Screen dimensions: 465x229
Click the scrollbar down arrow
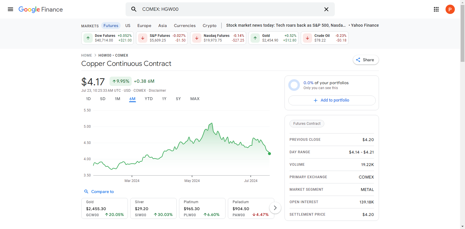pyautogui.click(x=462, y=226)
